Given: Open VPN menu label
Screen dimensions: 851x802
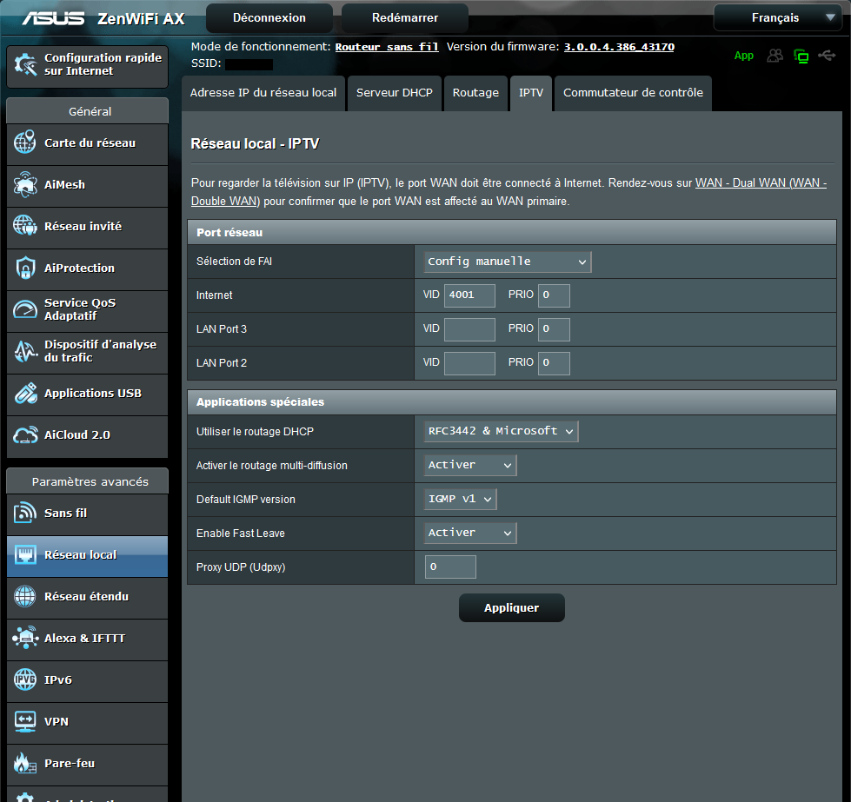Looking at the screenshot, I should point(57,722).
